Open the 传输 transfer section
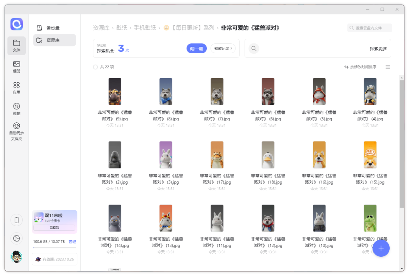Image resolution: width=409 pixels, height=276 pixels. point(16,109)
